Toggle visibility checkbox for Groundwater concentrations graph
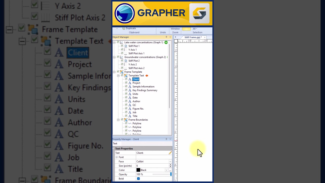The height and width of the screenshot is (183, 325). [118, 57]
